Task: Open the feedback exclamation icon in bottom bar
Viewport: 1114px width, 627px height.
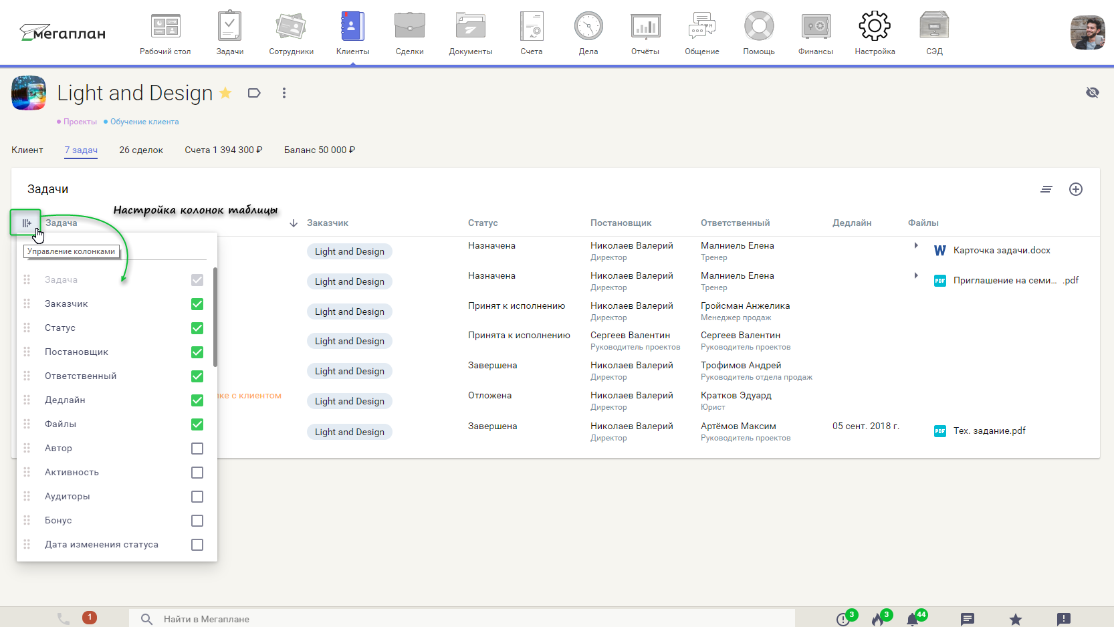Action: point(1064,619)
